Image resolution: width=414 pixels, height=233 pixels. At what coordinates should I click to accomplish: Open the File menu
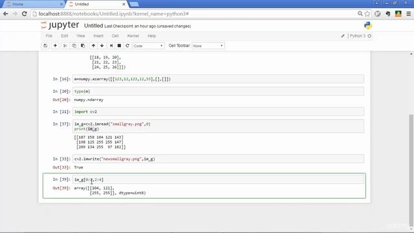49,36
